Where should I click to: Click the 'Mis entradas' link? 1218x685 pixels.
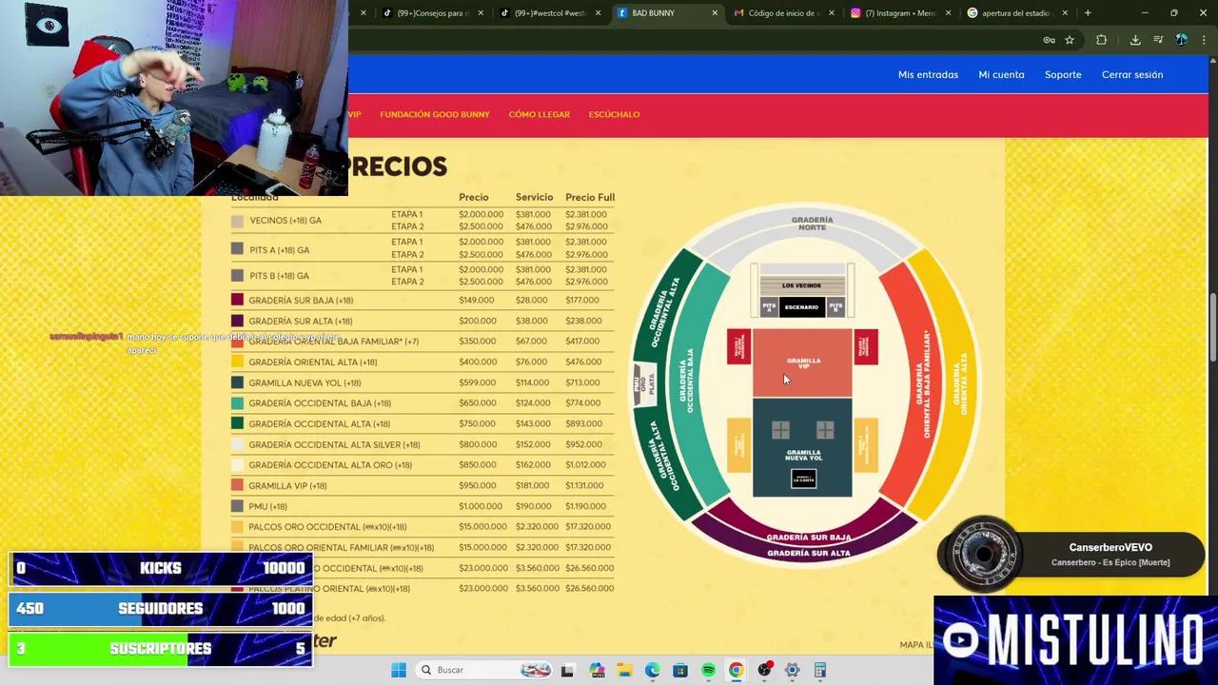point(928,74)
